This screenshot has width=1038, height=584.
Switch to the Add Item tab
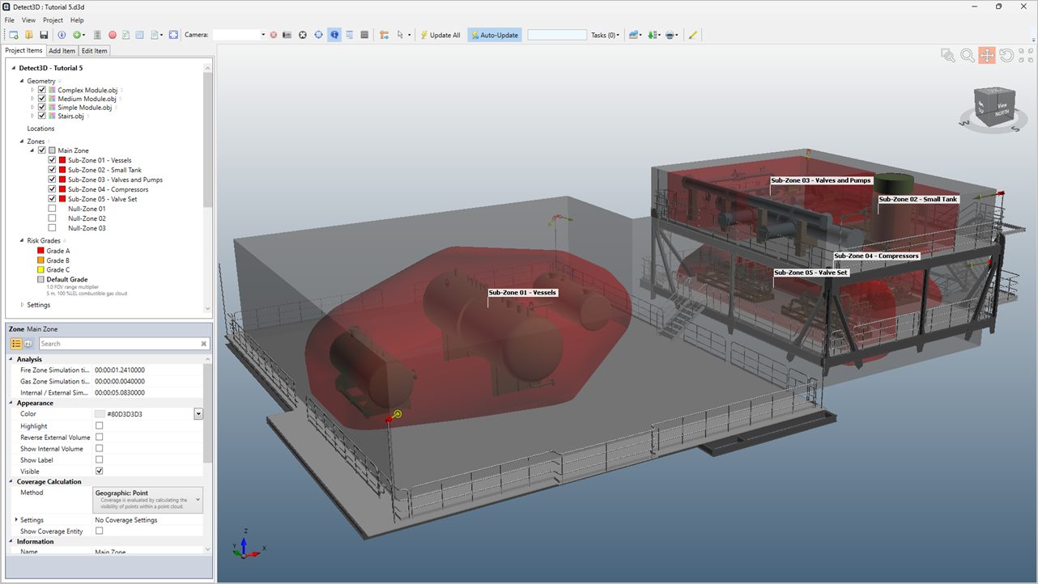(62, 51)
